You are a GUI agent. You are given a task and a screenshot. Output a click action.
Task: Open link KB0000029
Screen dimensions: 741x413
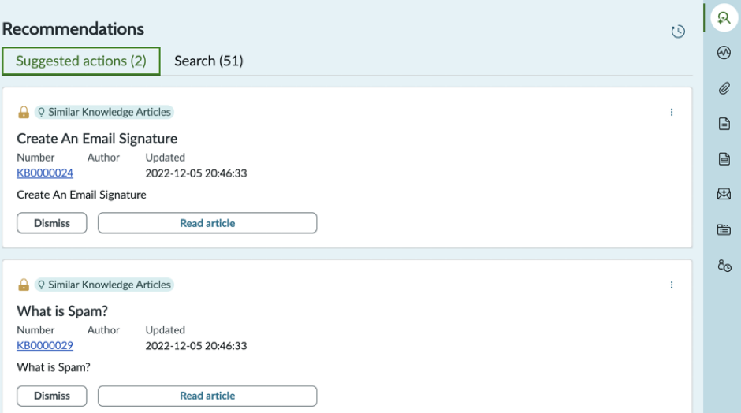[45, 345]
